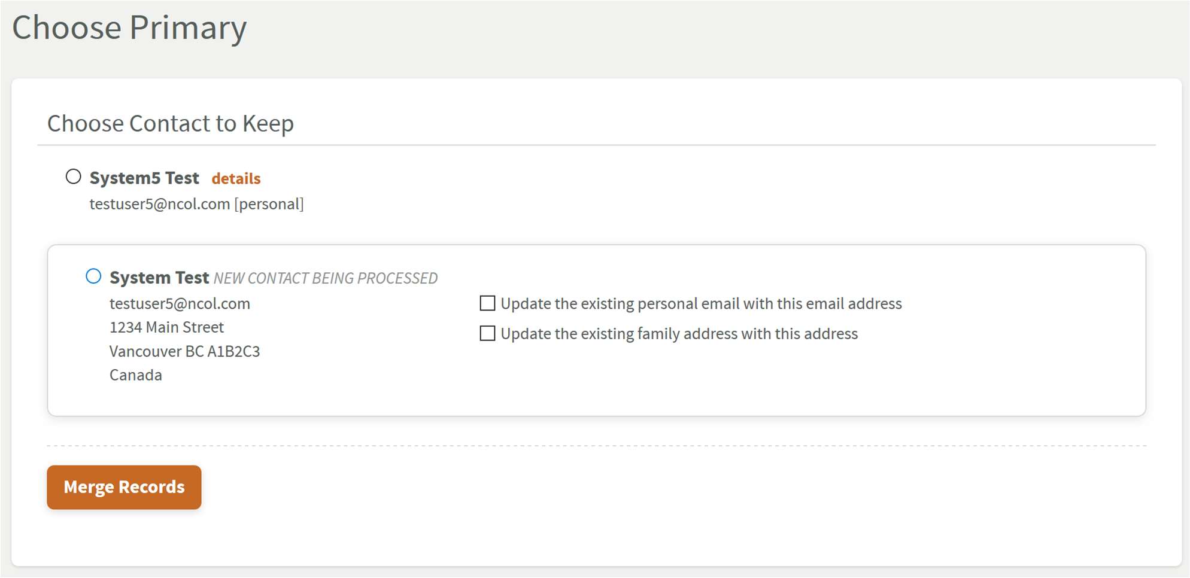
Task: Click the family address update label text
Action: [x=679, y=334]
